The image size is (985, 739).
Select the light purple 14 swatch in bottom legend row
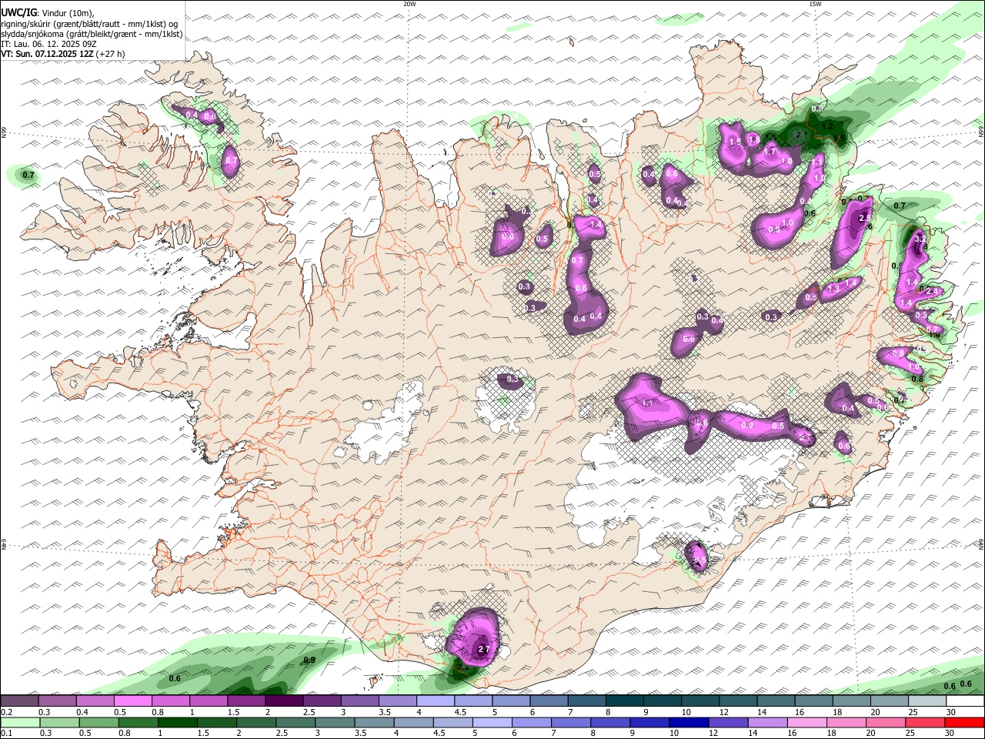[x=767, y=722]
